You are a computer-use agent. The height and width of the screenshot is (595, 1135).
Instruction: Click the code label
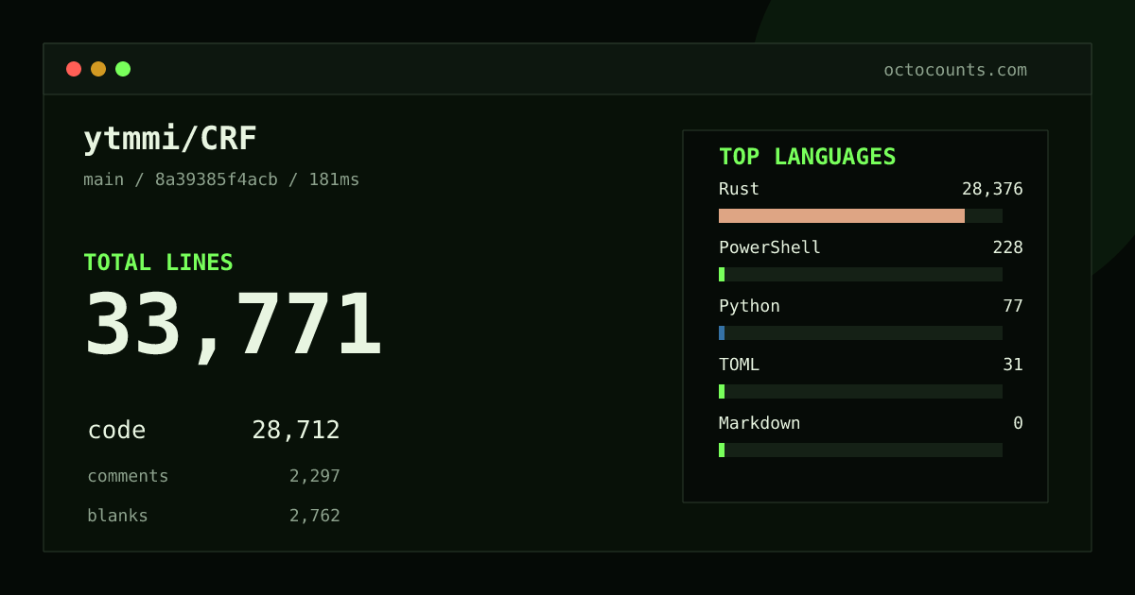[116, 431]
